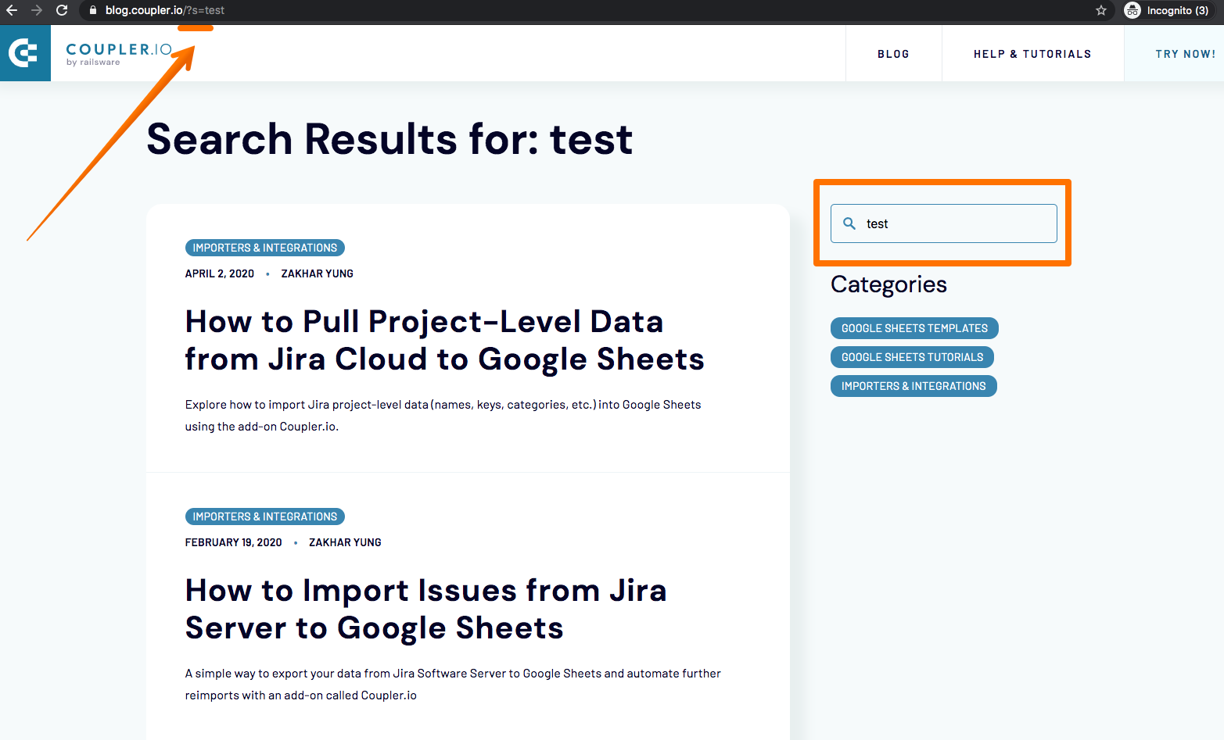1224x740 pixels.
Task: Click IMPORTERS & INTEGRATIONS tag on Jira Server post
Action: click(265, 517)
